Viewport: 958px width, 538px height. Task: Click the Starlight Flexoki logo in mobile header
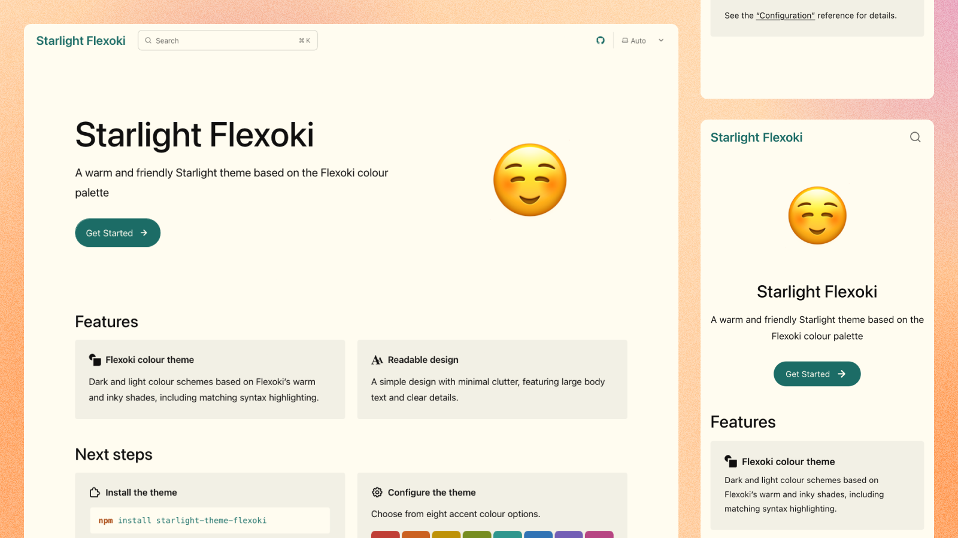pyautogui.click(x=756, y=137)
